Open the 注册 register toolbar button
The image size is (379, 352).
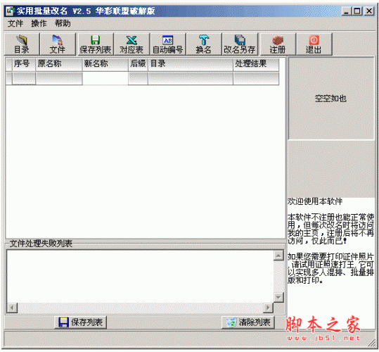click(278, 44)
